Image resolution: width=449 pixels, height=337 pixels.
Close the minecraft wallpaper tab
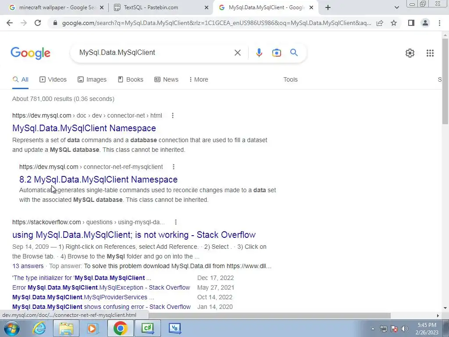pyautogui.click(x=102, y=8)
